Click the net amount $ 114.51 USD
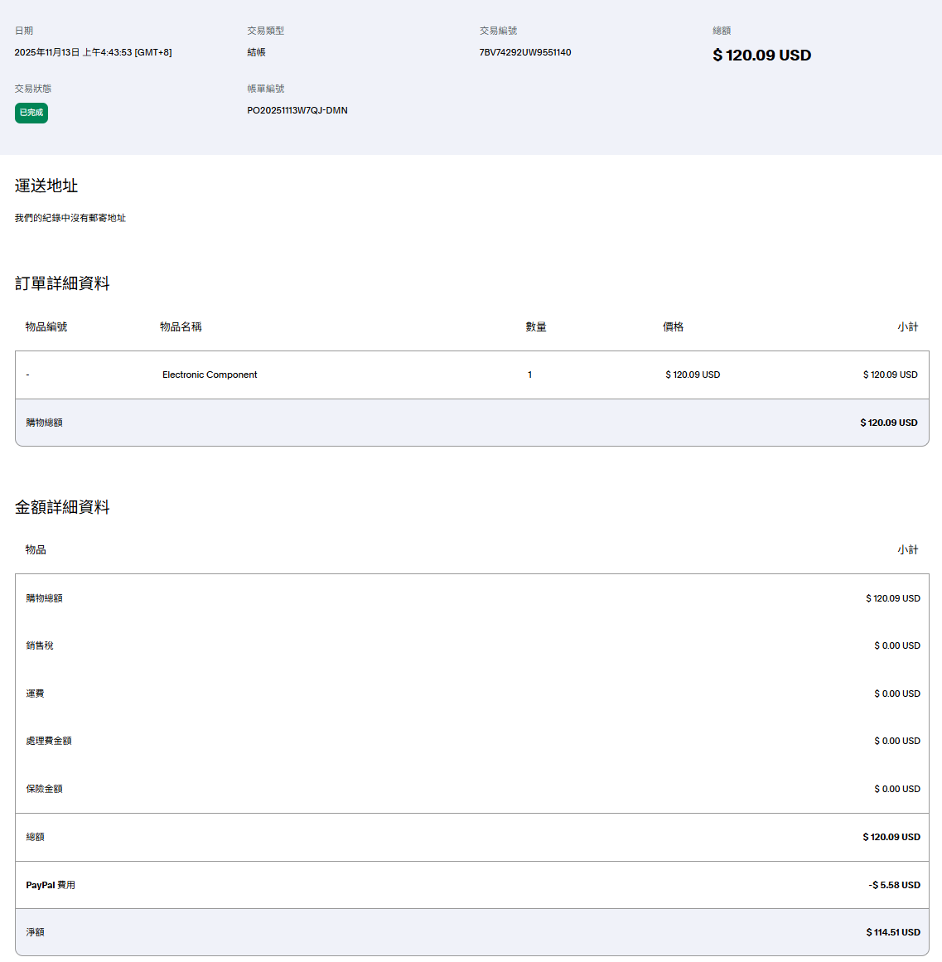942x962 pixels. [892, 932]
